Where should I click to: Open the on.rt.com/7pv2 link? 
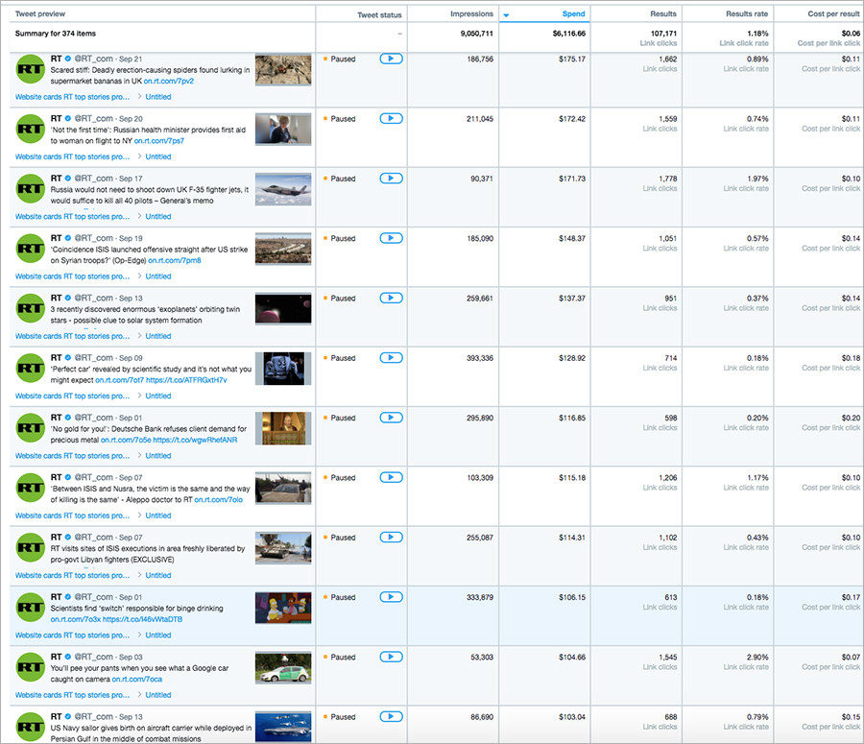pos(169,81)
